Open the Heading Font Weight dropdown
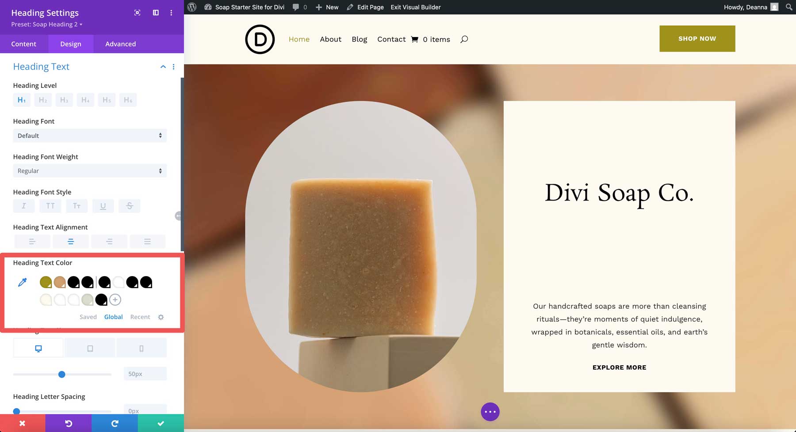 pos(90,171)
